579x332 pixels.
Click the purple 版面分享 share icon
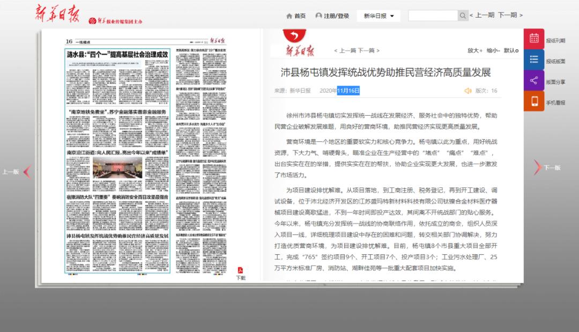pyautogui.click(x=534, y=81)
